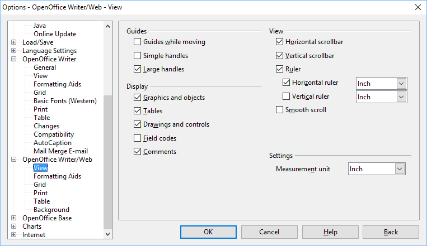Collapse the OpenOffice Writer tree node
Screen dimensions: 427x246
[x=13, y=59]
